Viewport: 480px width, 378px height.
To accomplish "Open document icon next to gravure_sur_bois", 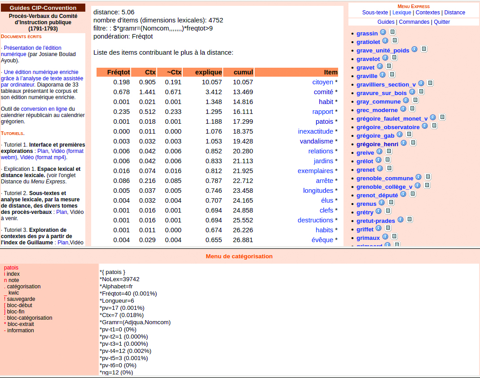I will point(421,92).
